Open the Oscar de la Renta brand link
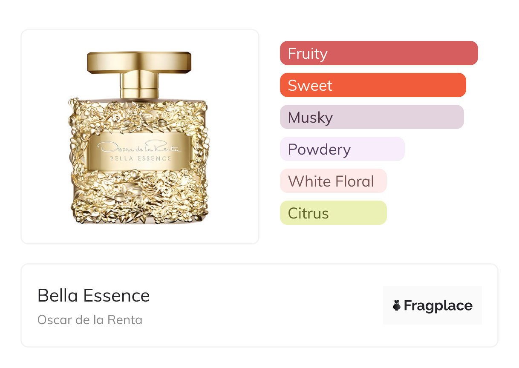 (x=90, y=320)
